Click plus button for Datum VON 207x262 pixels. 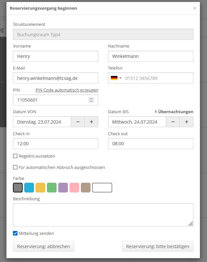92,122
